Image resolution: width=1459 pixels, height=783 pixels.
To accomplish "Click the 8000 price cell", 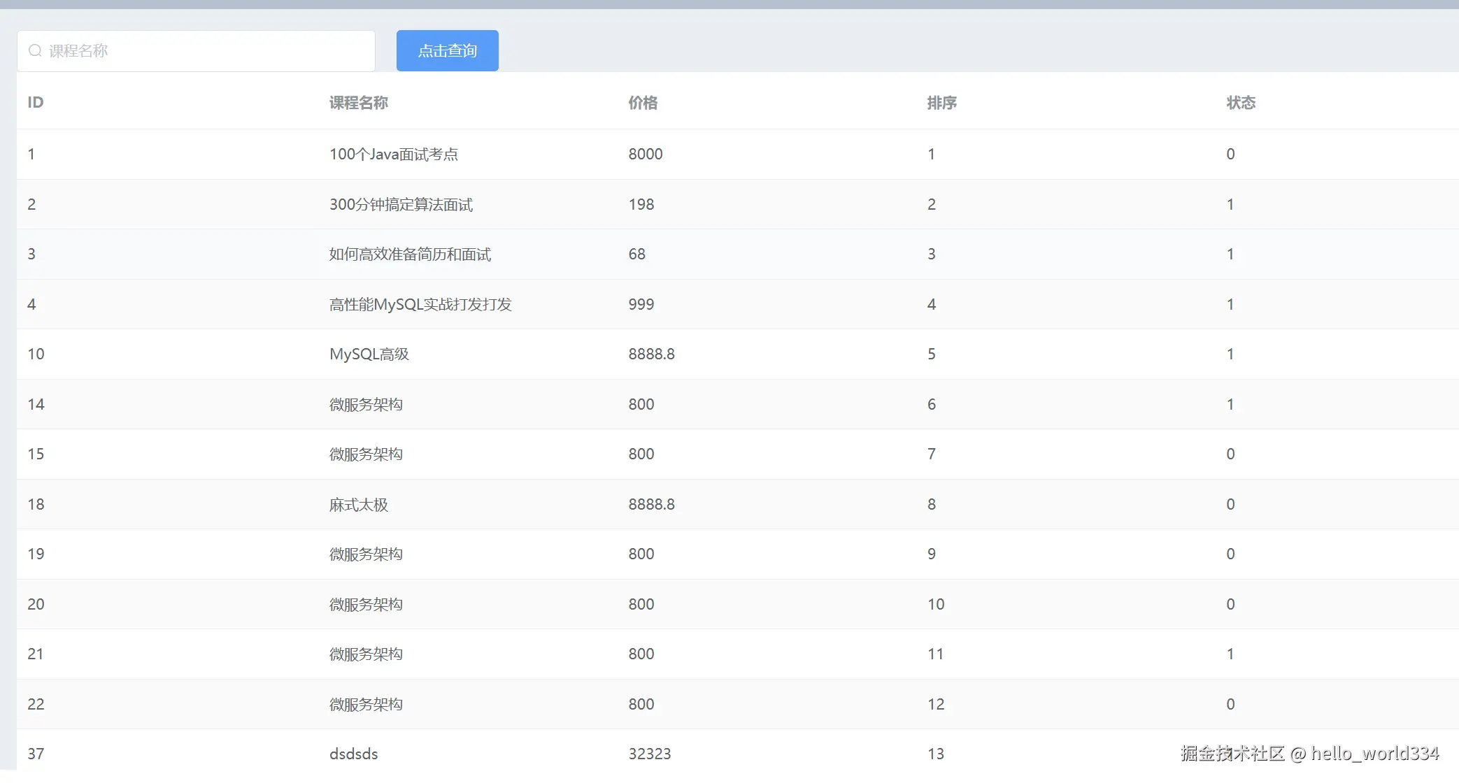I will [645, 154].
